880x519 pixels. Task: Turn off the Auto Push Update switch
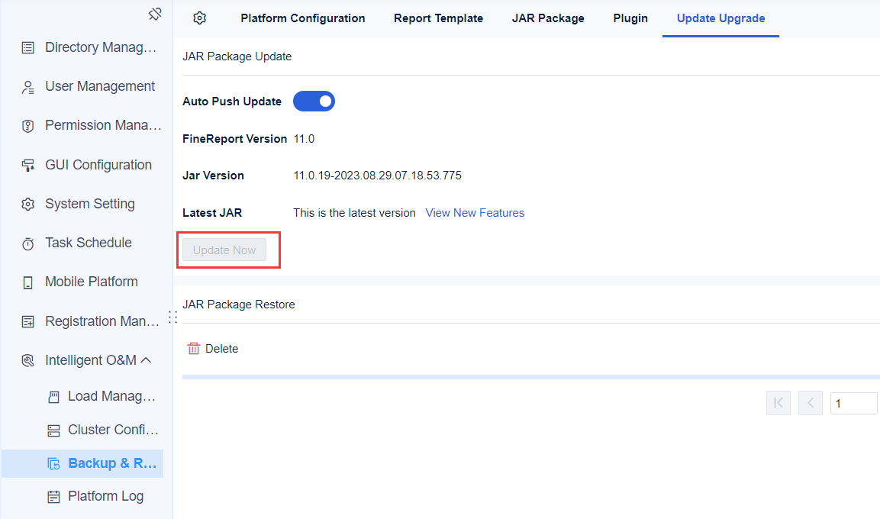(314, 102)
